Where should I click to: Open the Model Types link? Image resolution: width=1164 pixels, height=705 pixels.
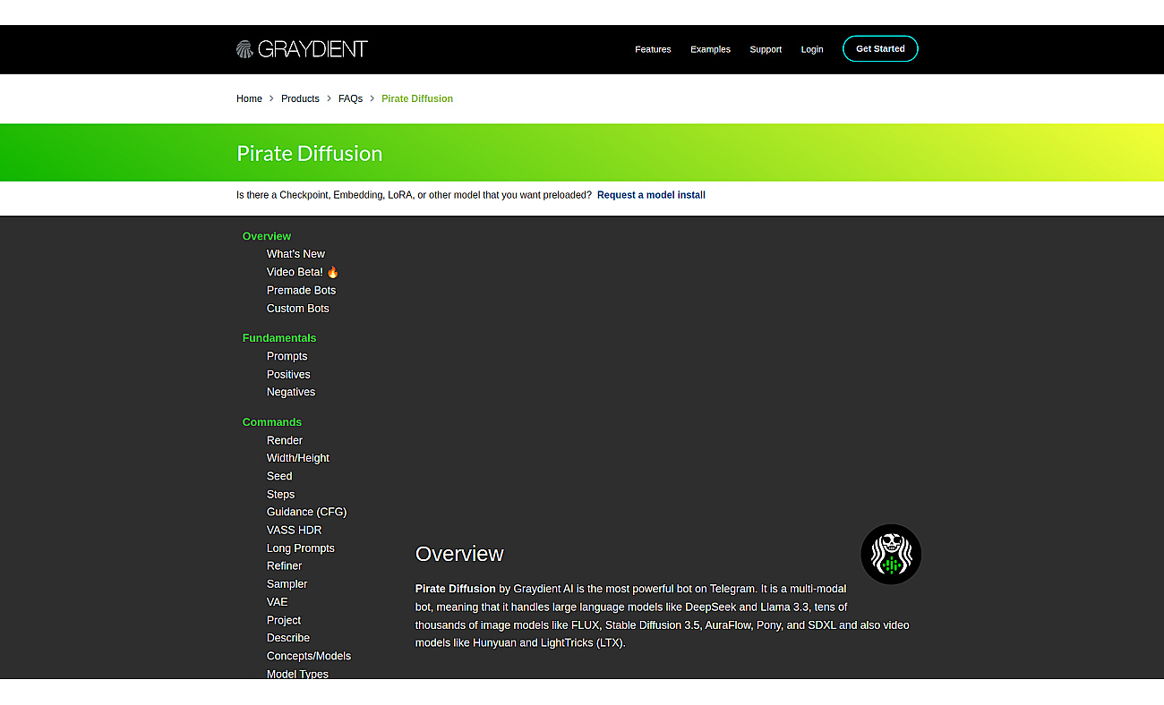(297, 674)
